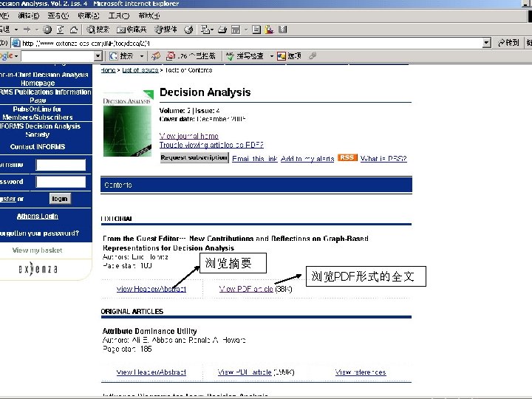532x399 pixels.
Task: Click the Add to my alerts link
Action: [x=307, y=158]
